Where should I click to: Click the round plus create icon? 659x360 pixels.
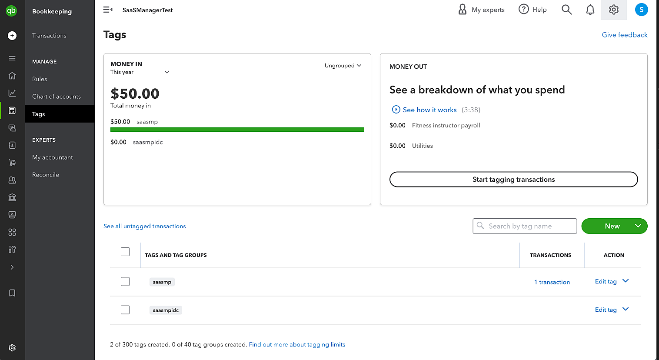point(12,36)
